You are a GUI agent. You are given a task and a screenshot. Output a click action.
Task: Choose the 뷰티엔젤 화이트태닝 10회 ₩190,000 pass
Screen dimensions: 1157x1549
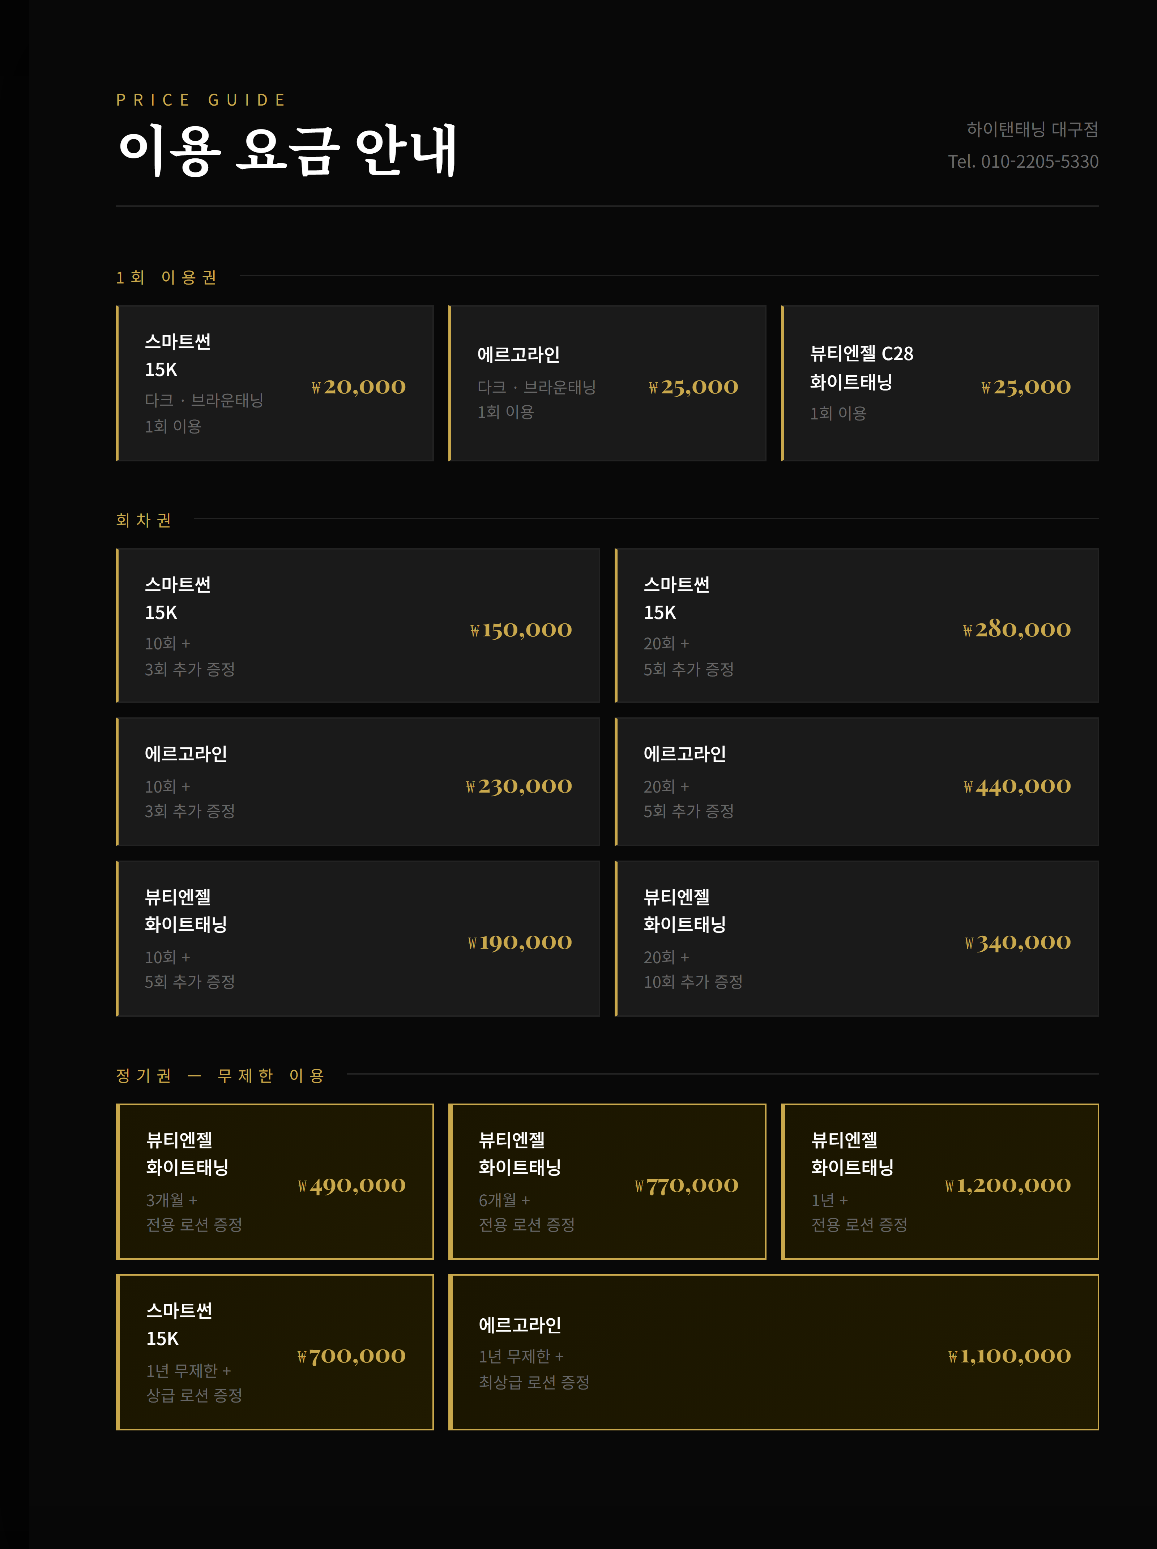coord(358,938)
